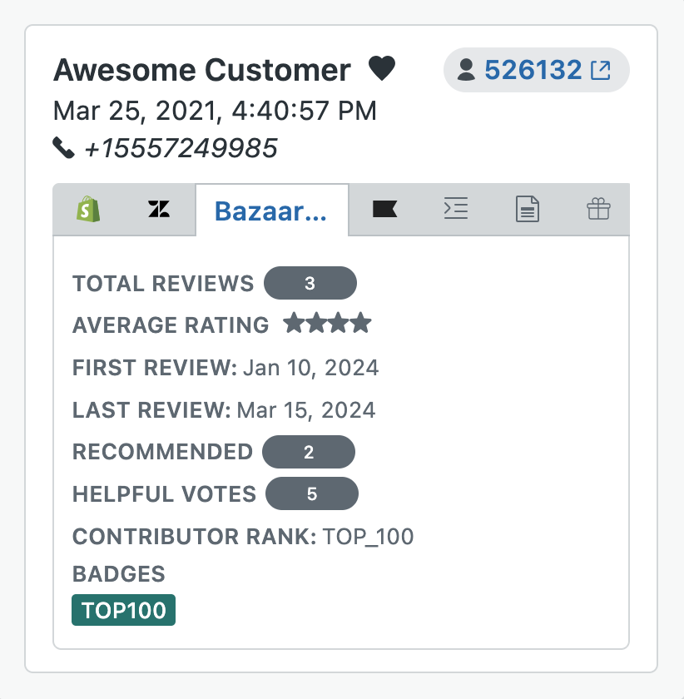
Task: Expand the truncated Bazaar... tab label
Action: [271, 210]
